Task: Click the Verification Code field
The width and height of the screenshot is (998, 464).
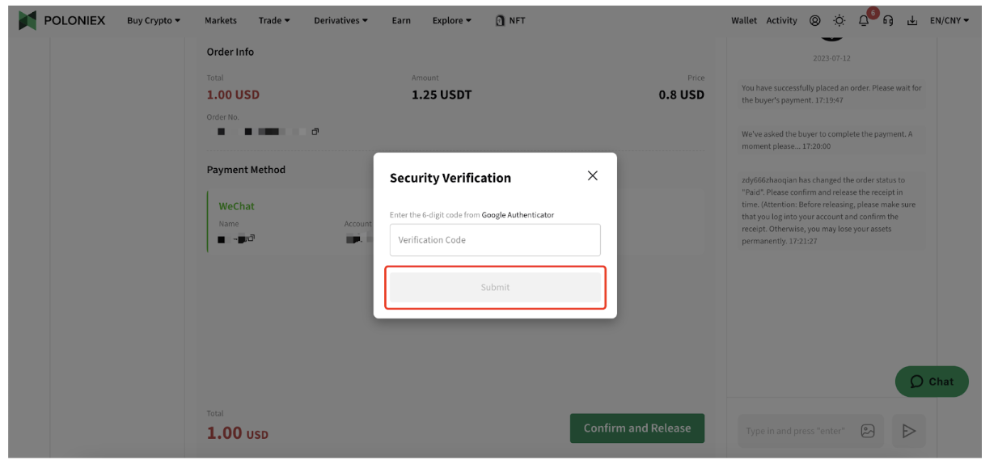Action: [x=495, y=240]
